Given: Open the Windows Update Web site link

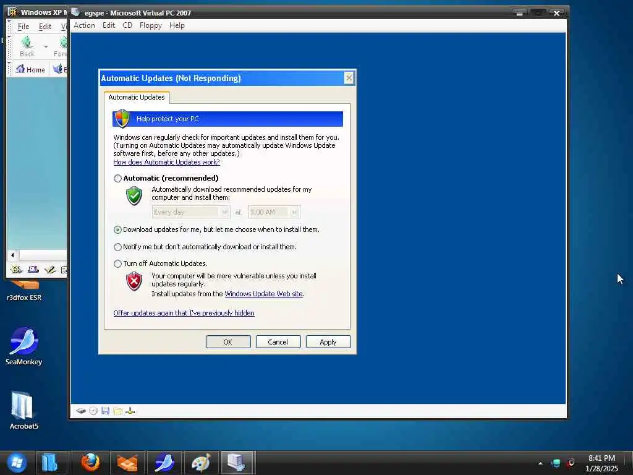Looking at the screenshot, I should click(x=263, y=294).
